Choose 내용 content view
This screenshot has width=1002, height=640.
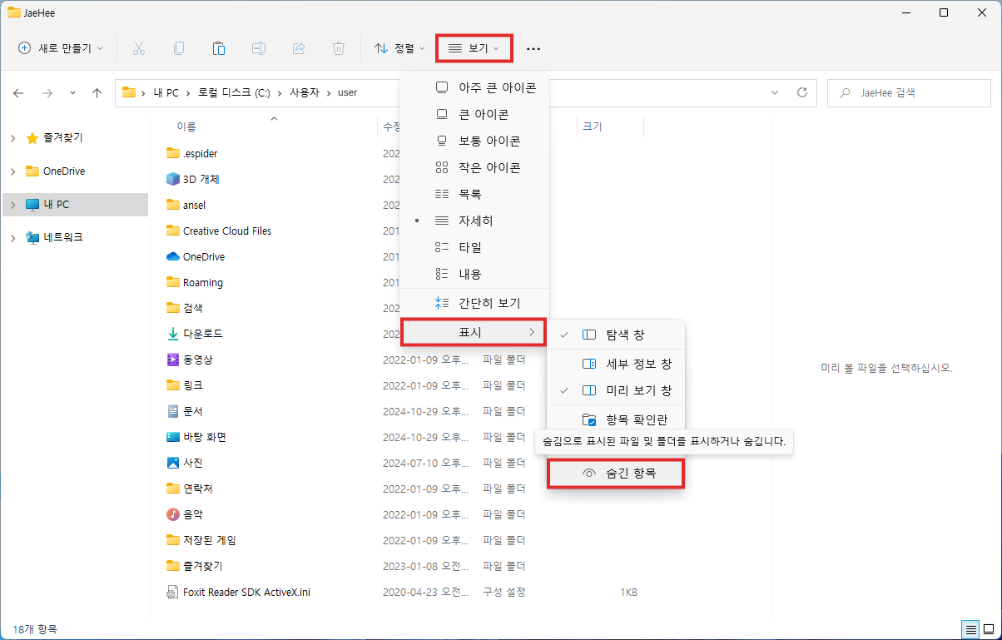pyautogui.click(x=474, y=274)
